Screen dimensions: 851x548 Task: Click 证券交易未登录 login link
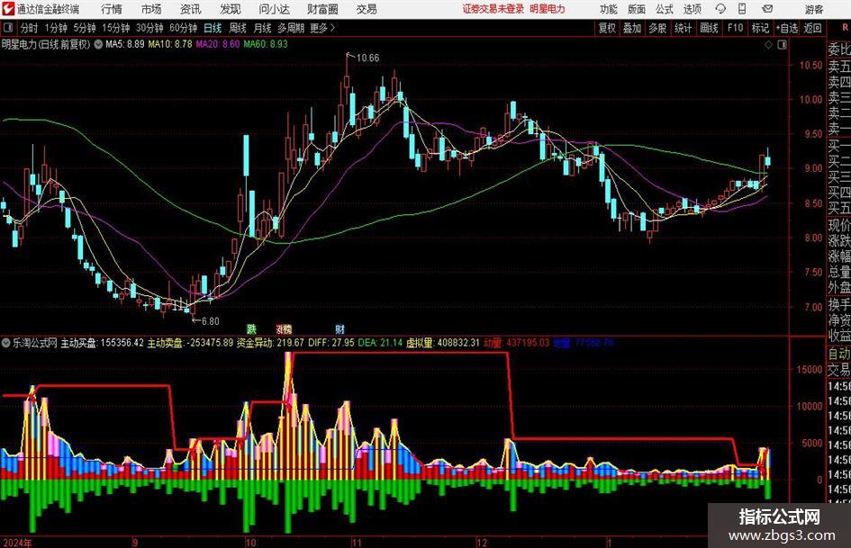(x=493, y=9)
